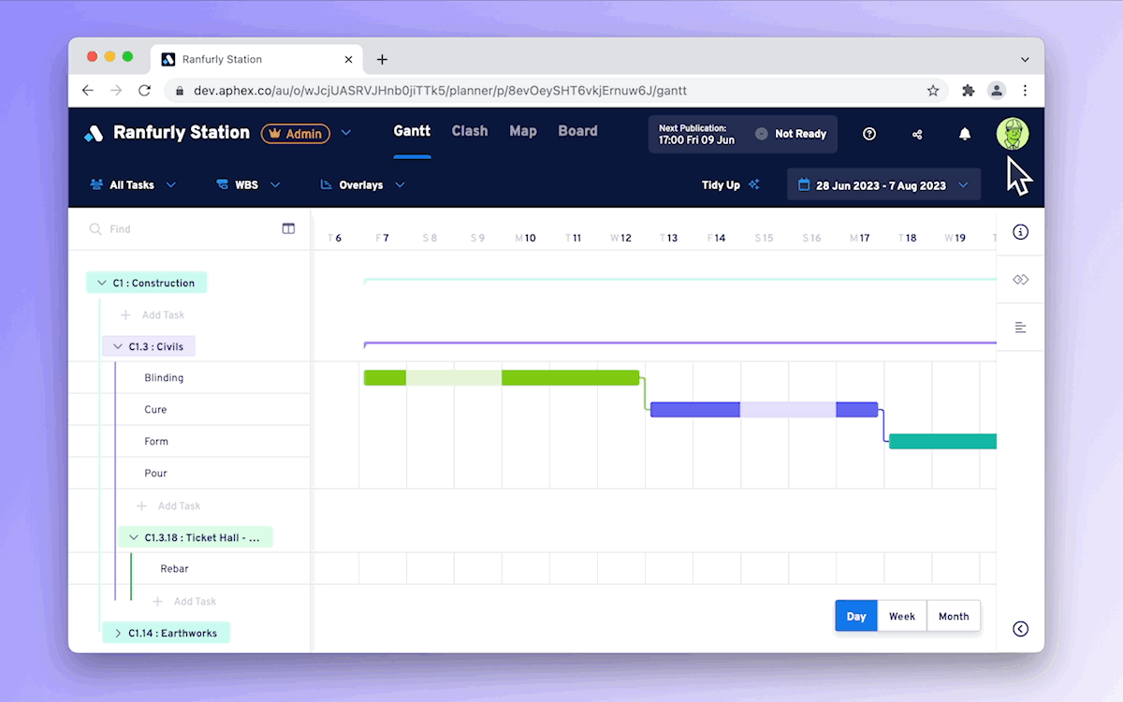The image size is (1123, 702).
Task: Add Task under C1.3 : Civils
Action: coord(168,506)
